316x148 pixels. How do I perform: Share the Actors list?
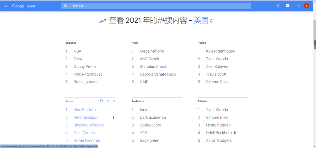[x=114, y=101]
